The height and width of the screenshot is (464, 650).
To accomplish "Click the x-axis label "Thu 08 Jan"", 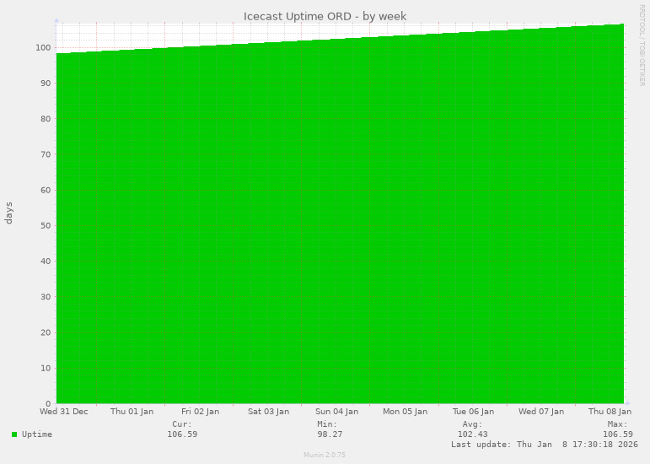I will (610, 412).
